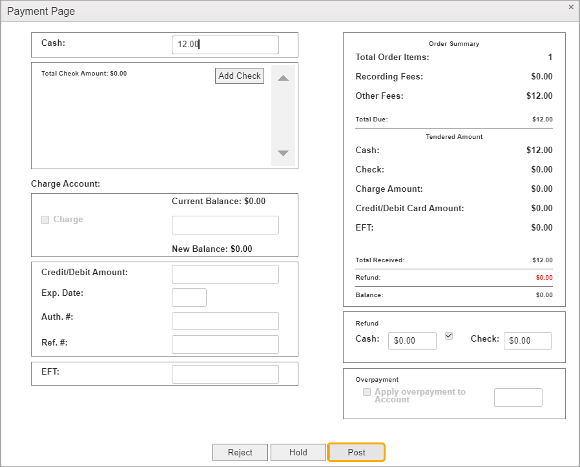Image resolution: width=580 pixels, height=467 pixels.
Task: Select the Auth. # input field
Action: [x=225, y=321]
